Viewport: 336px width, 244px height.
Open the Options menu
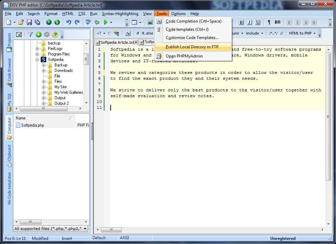pyautogui.click(x=178, y=14)
